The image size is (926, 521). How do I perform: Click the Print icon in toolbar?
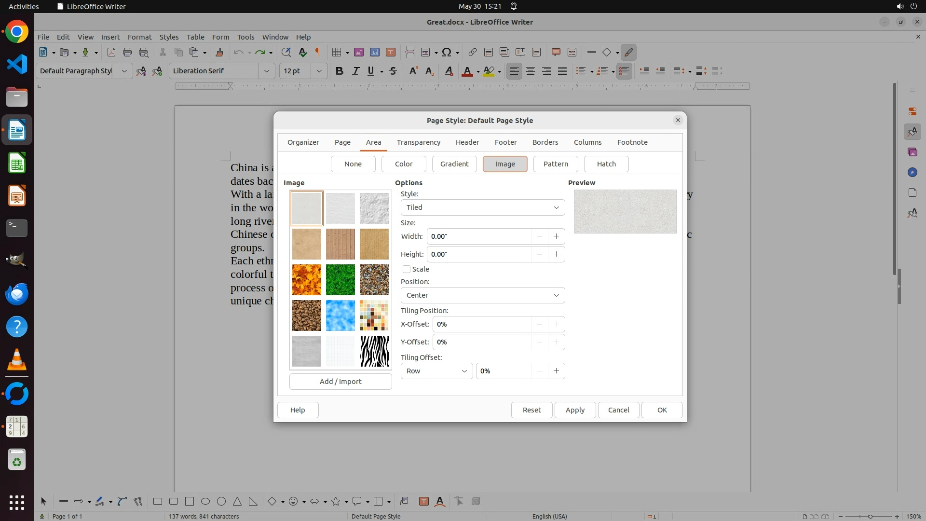127,52
